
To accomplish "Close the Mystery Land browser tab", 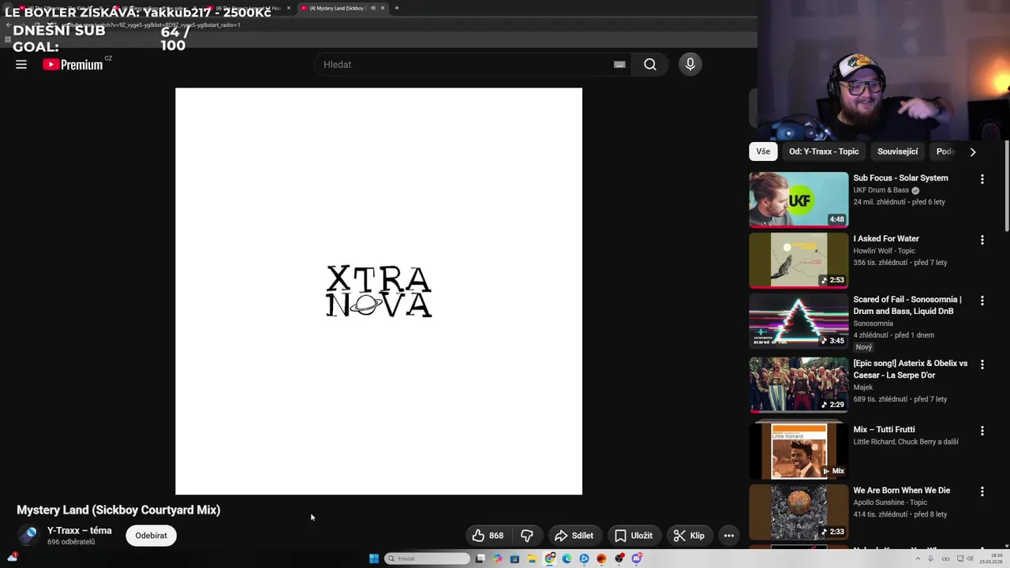I will [383, 8].
